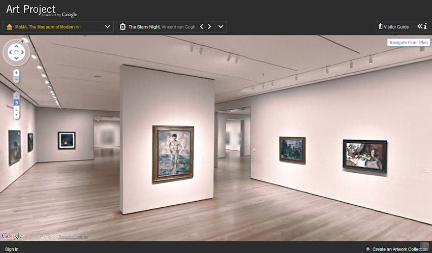Rotate view left using the compass arrow
432x253 pixels.
pyautogui.click(x=11, y=52)
